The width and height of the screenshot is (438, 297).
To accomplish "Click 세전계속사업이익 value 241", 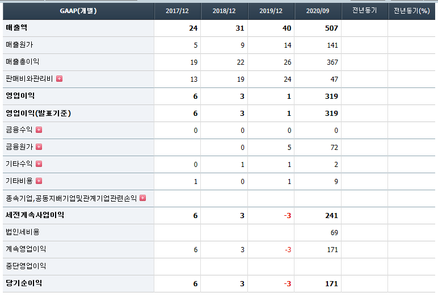I will pos(331,216).
